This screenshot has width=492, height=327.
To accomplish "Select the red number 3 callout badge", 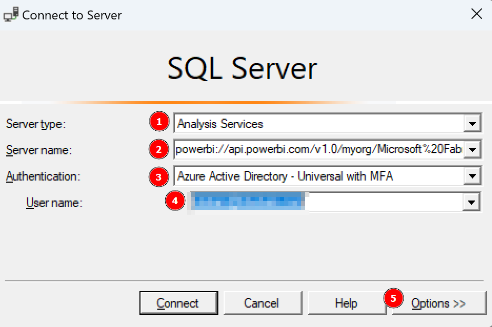I will (x=158, y=176).
